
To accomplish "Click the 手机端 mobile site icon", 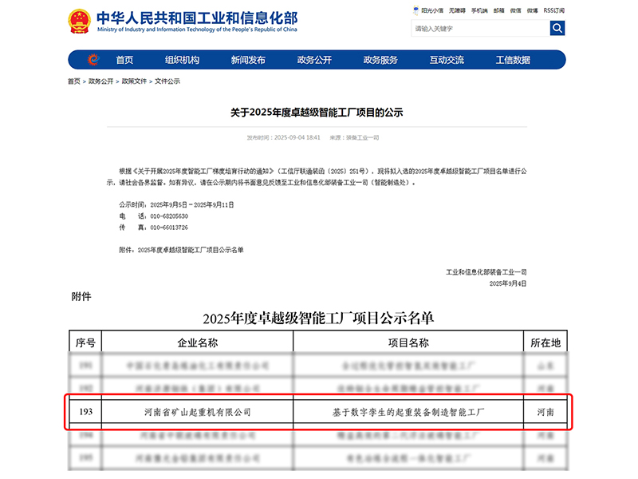I will 479,10.
